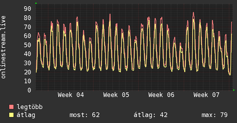
Task: Click the 20 label on the y-axis
Action: pyautogui.click(x=27, y=72)
